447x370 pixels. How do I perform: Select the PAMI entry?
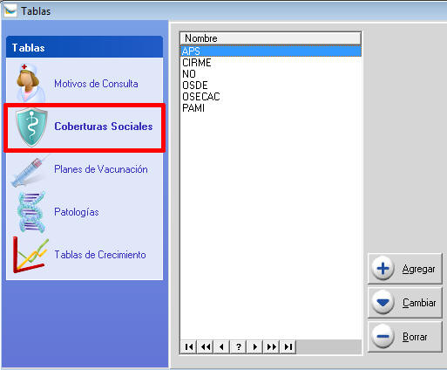coord(270,108)
